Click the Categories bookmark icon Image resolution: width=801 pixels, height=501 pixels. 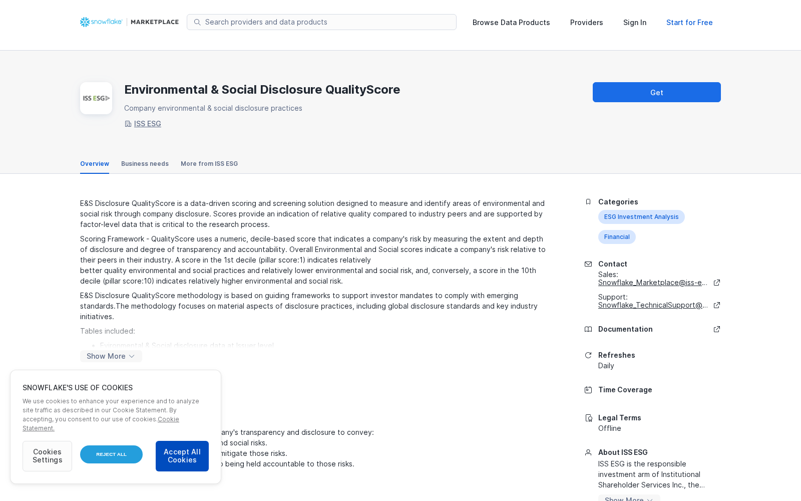coord(588,202)
